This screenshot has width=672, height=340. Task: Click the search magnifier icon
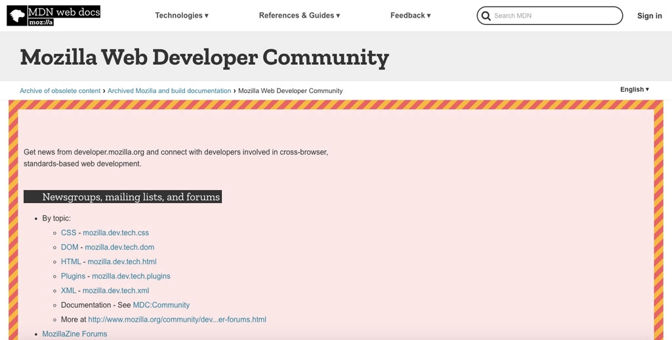(x=486, y=16)
